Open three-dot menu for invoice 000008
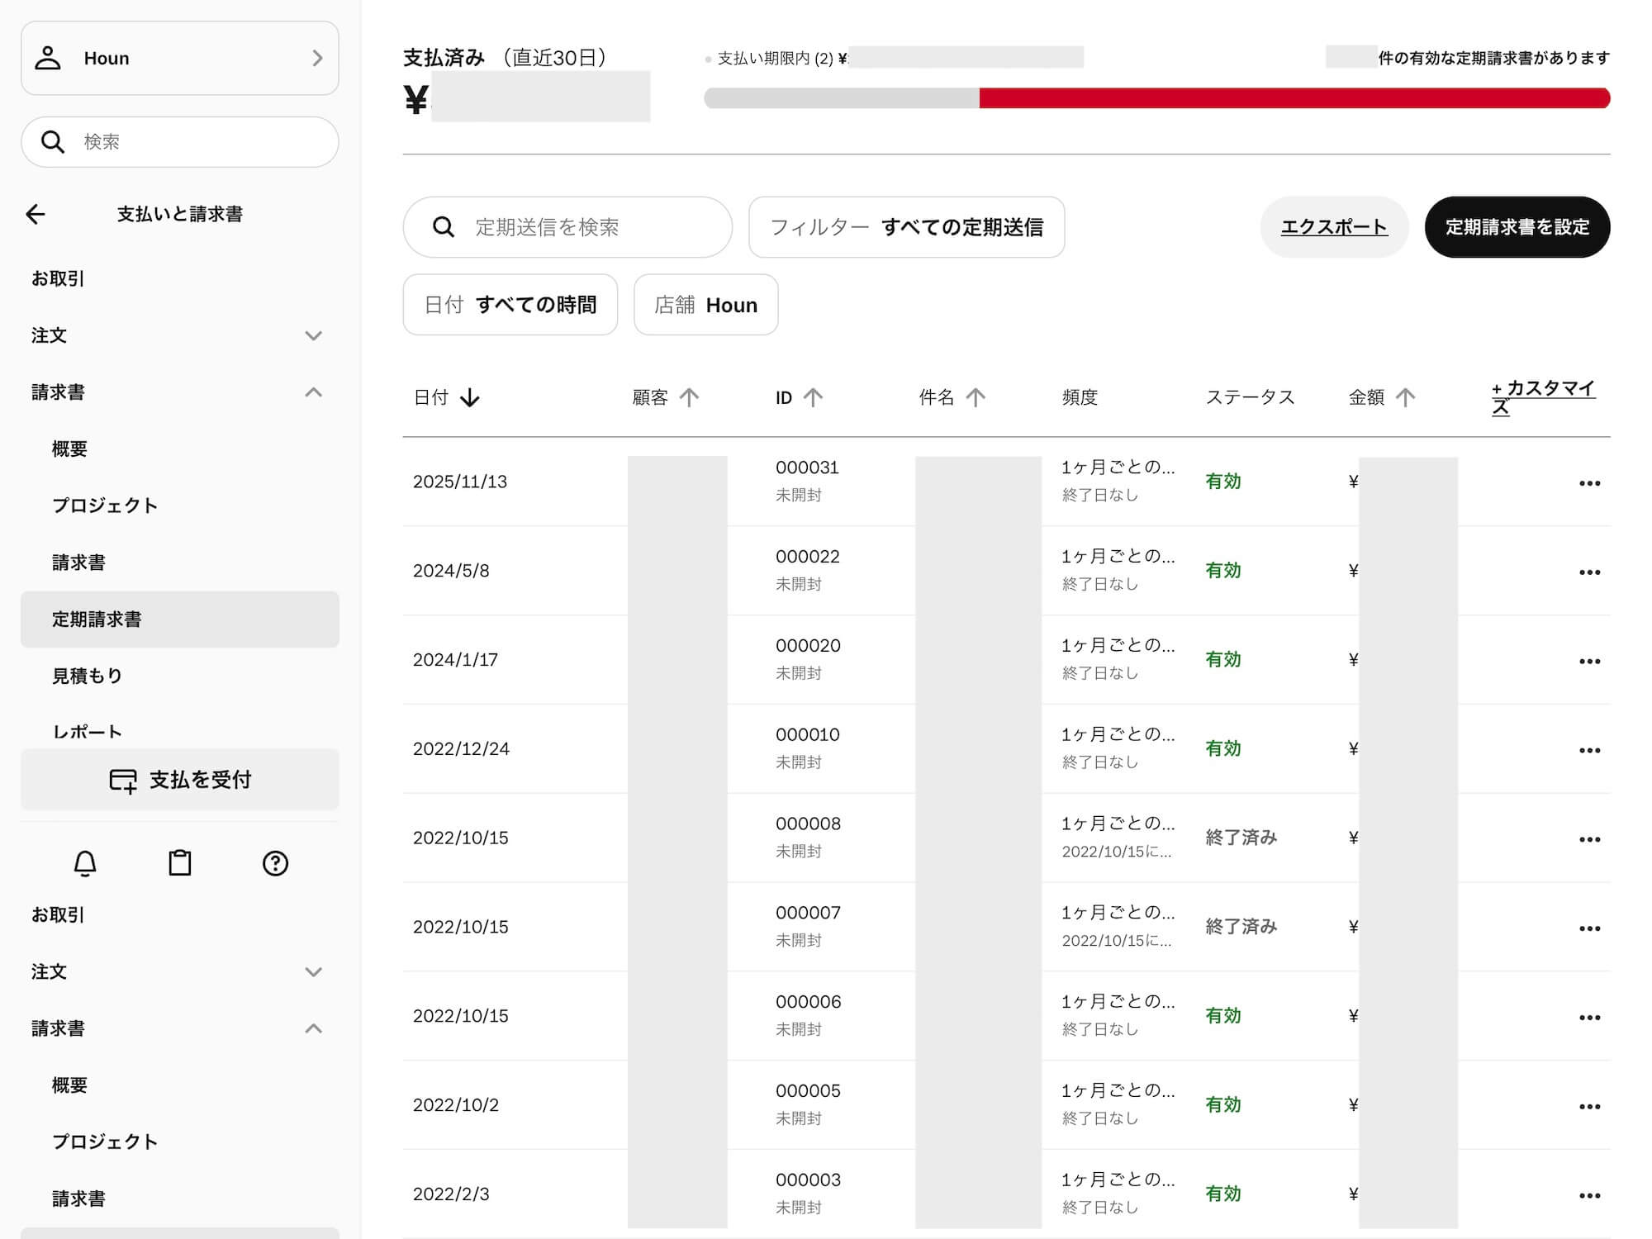Screen dimensions: 1652x1239 (1589, 839)
